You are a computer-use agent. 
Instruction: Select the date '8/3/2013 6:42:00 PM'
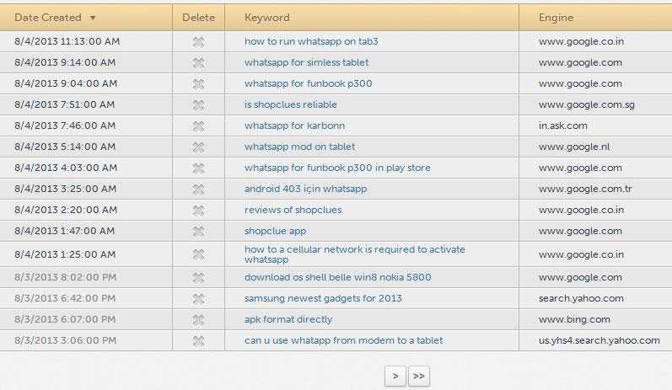[x=65, y=298]
